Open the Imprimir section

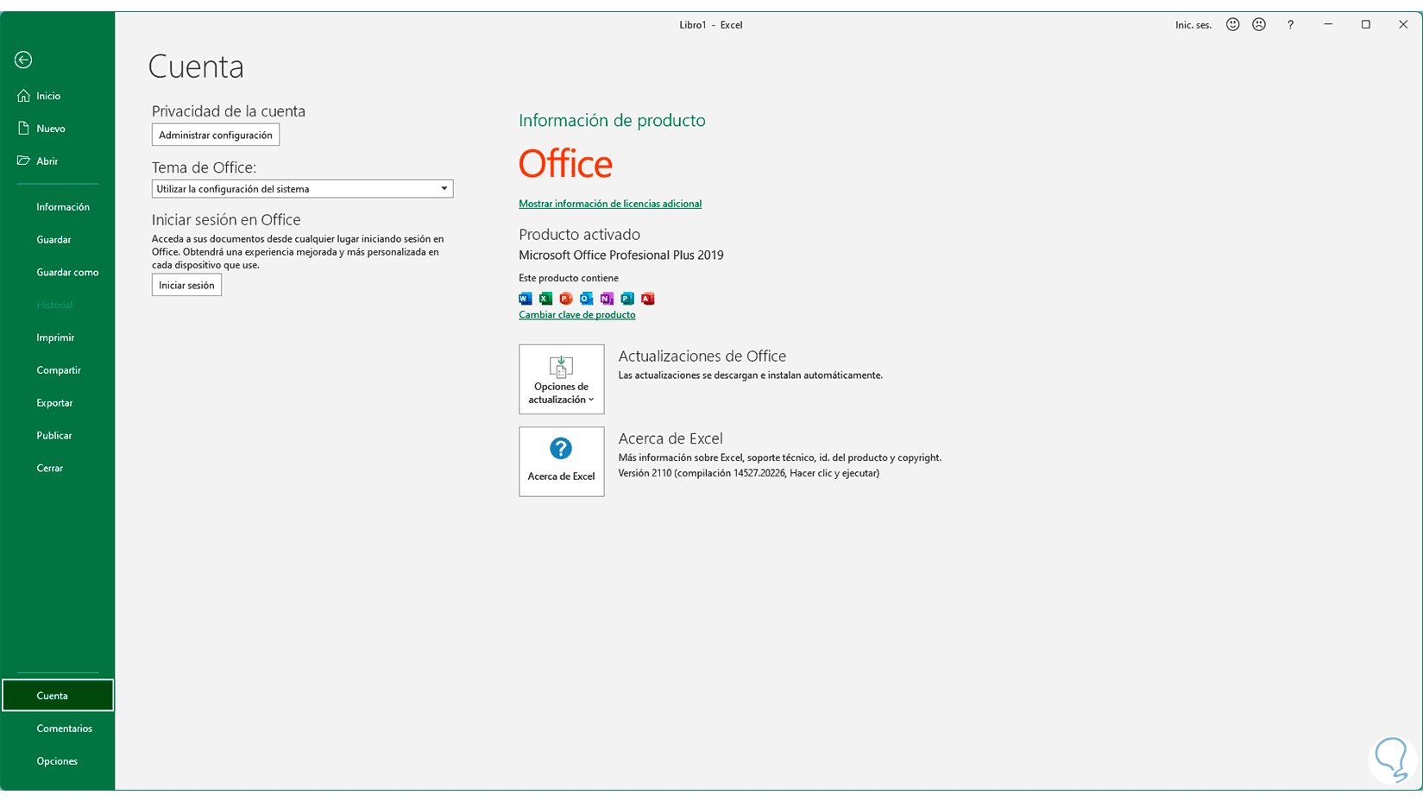[x=57, y=337]
